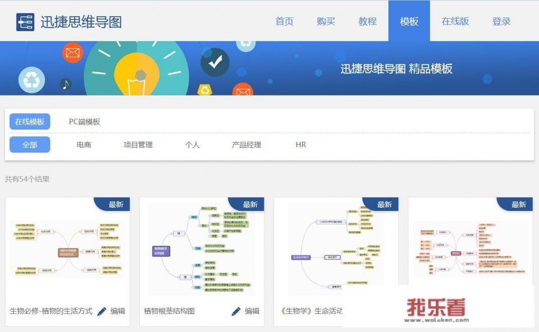Filter templates by 个人

192,145
